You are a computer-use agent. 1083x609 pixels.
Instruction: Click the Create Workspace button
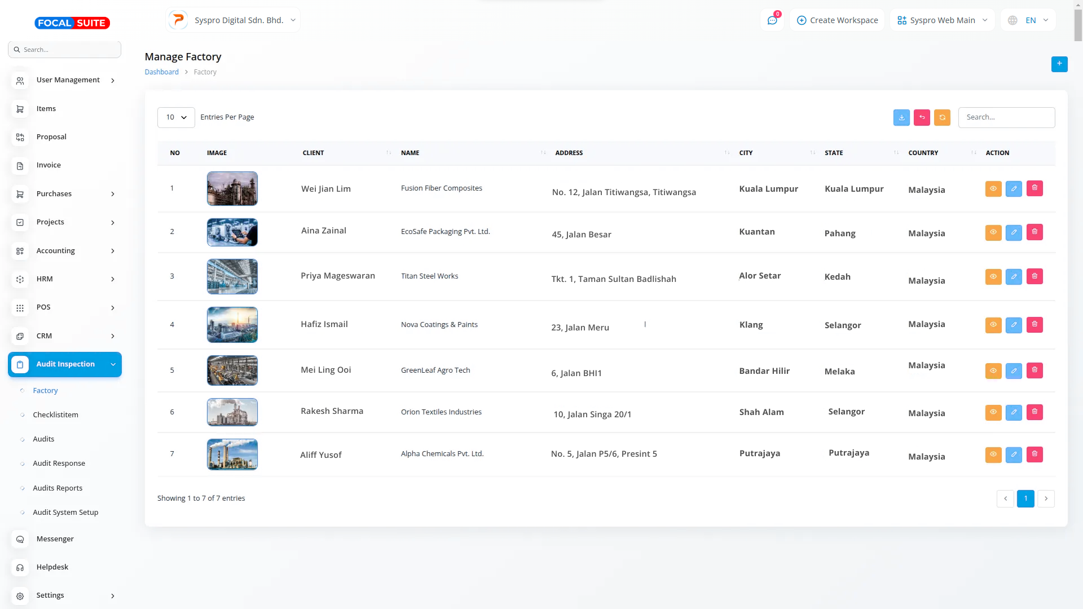[x=837, y=20]
